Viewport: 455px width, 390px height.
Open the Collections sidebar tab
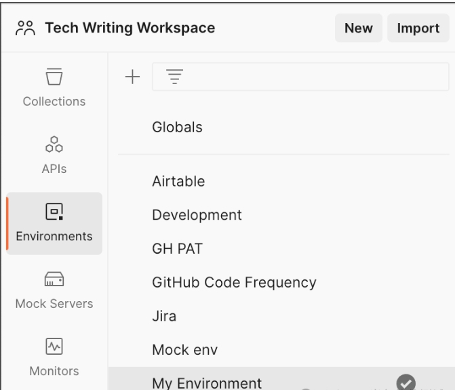54,87
